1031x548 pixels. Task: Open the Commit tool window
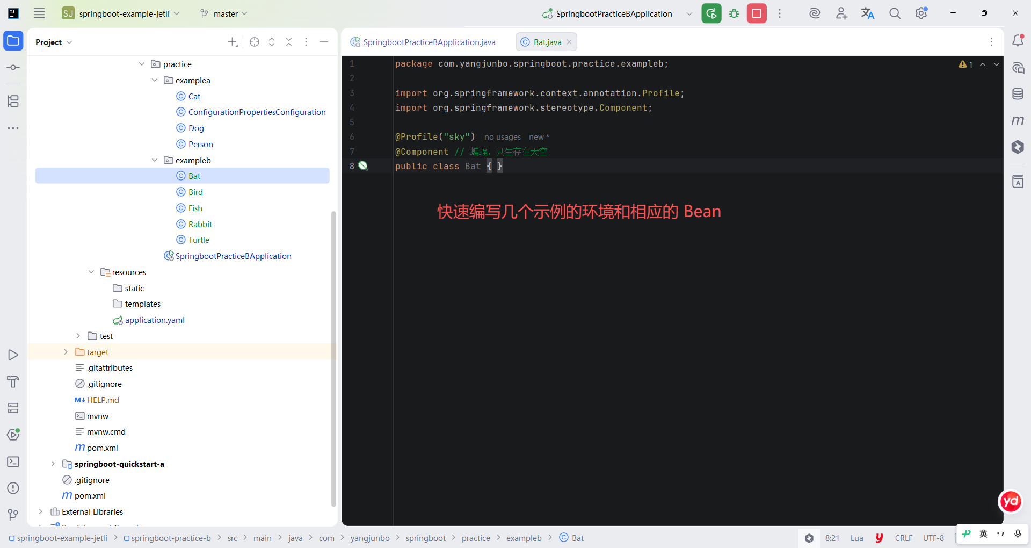point(13,68)
